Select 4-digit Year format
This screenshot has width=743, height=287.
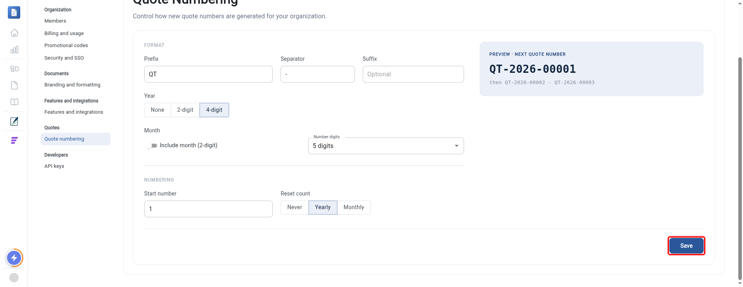[214, 110]
